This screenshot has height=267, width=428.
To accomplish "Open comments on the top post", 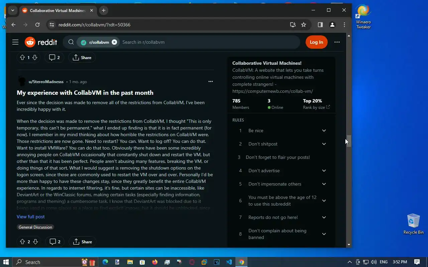I will (x=55, y=57).
